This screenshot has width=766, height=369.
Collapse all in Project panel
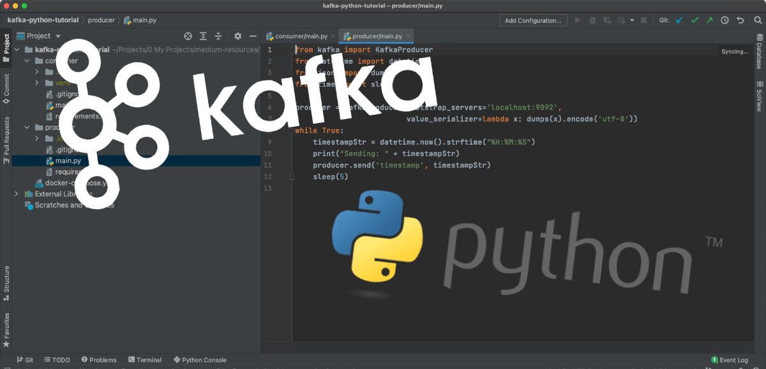pos(218,36)
